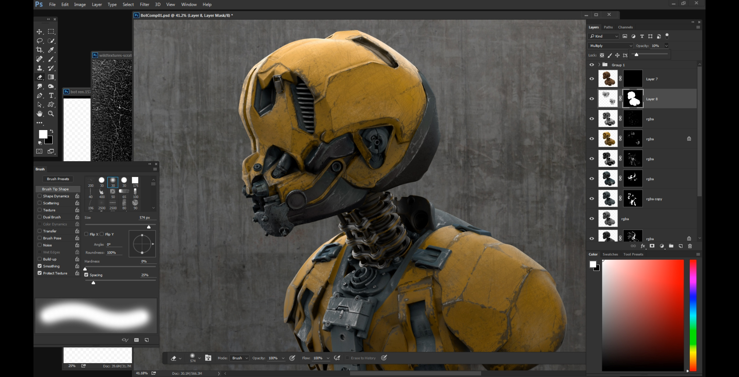The image size is (739, 377).
Task: Select the Hand tool
Action: coord(39,114)
